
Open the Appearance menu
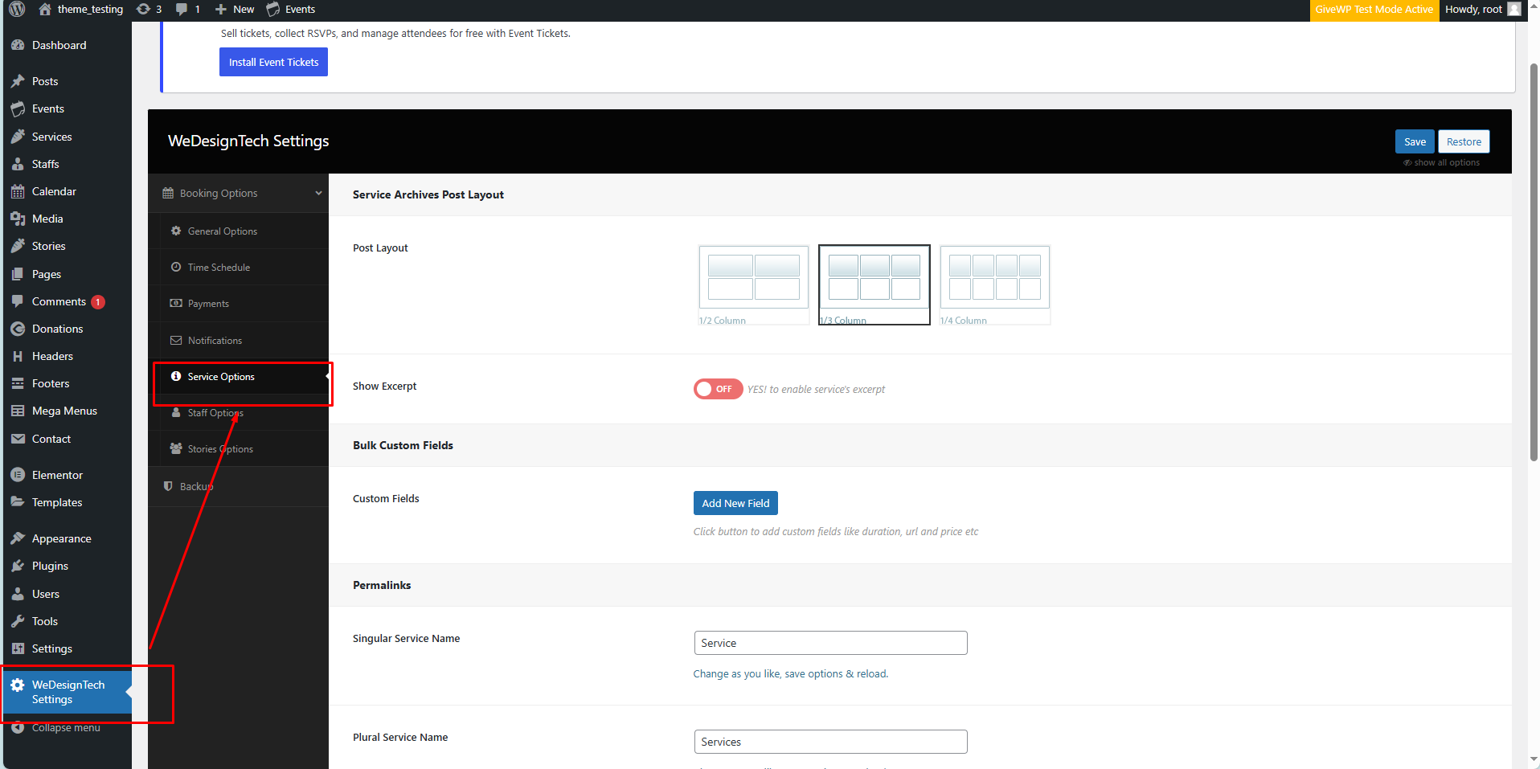(x=68, y=538)
